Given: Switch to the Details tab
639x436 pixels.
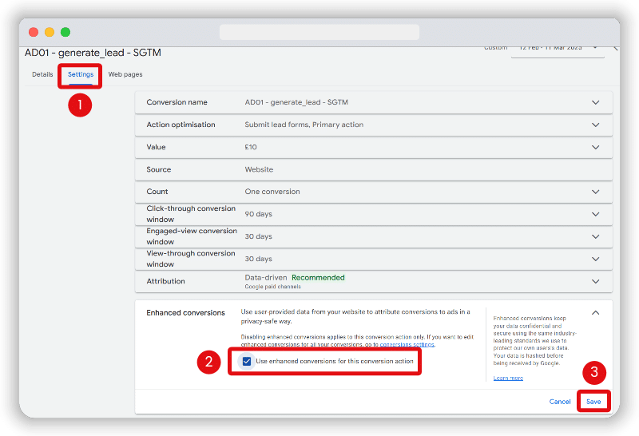Looking at the screenshot, I should coord(42,74).
